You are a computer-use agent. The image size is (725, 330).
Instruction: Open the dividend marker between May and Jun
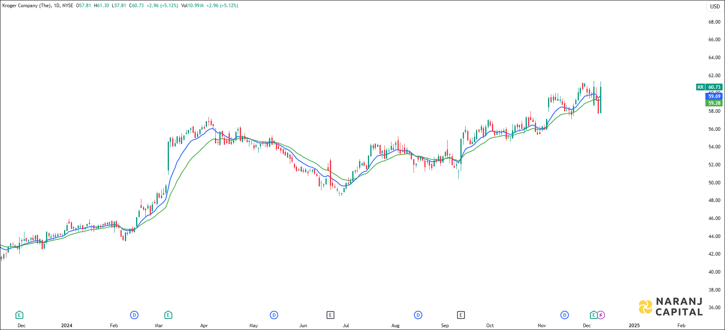(x=274, y=315)
